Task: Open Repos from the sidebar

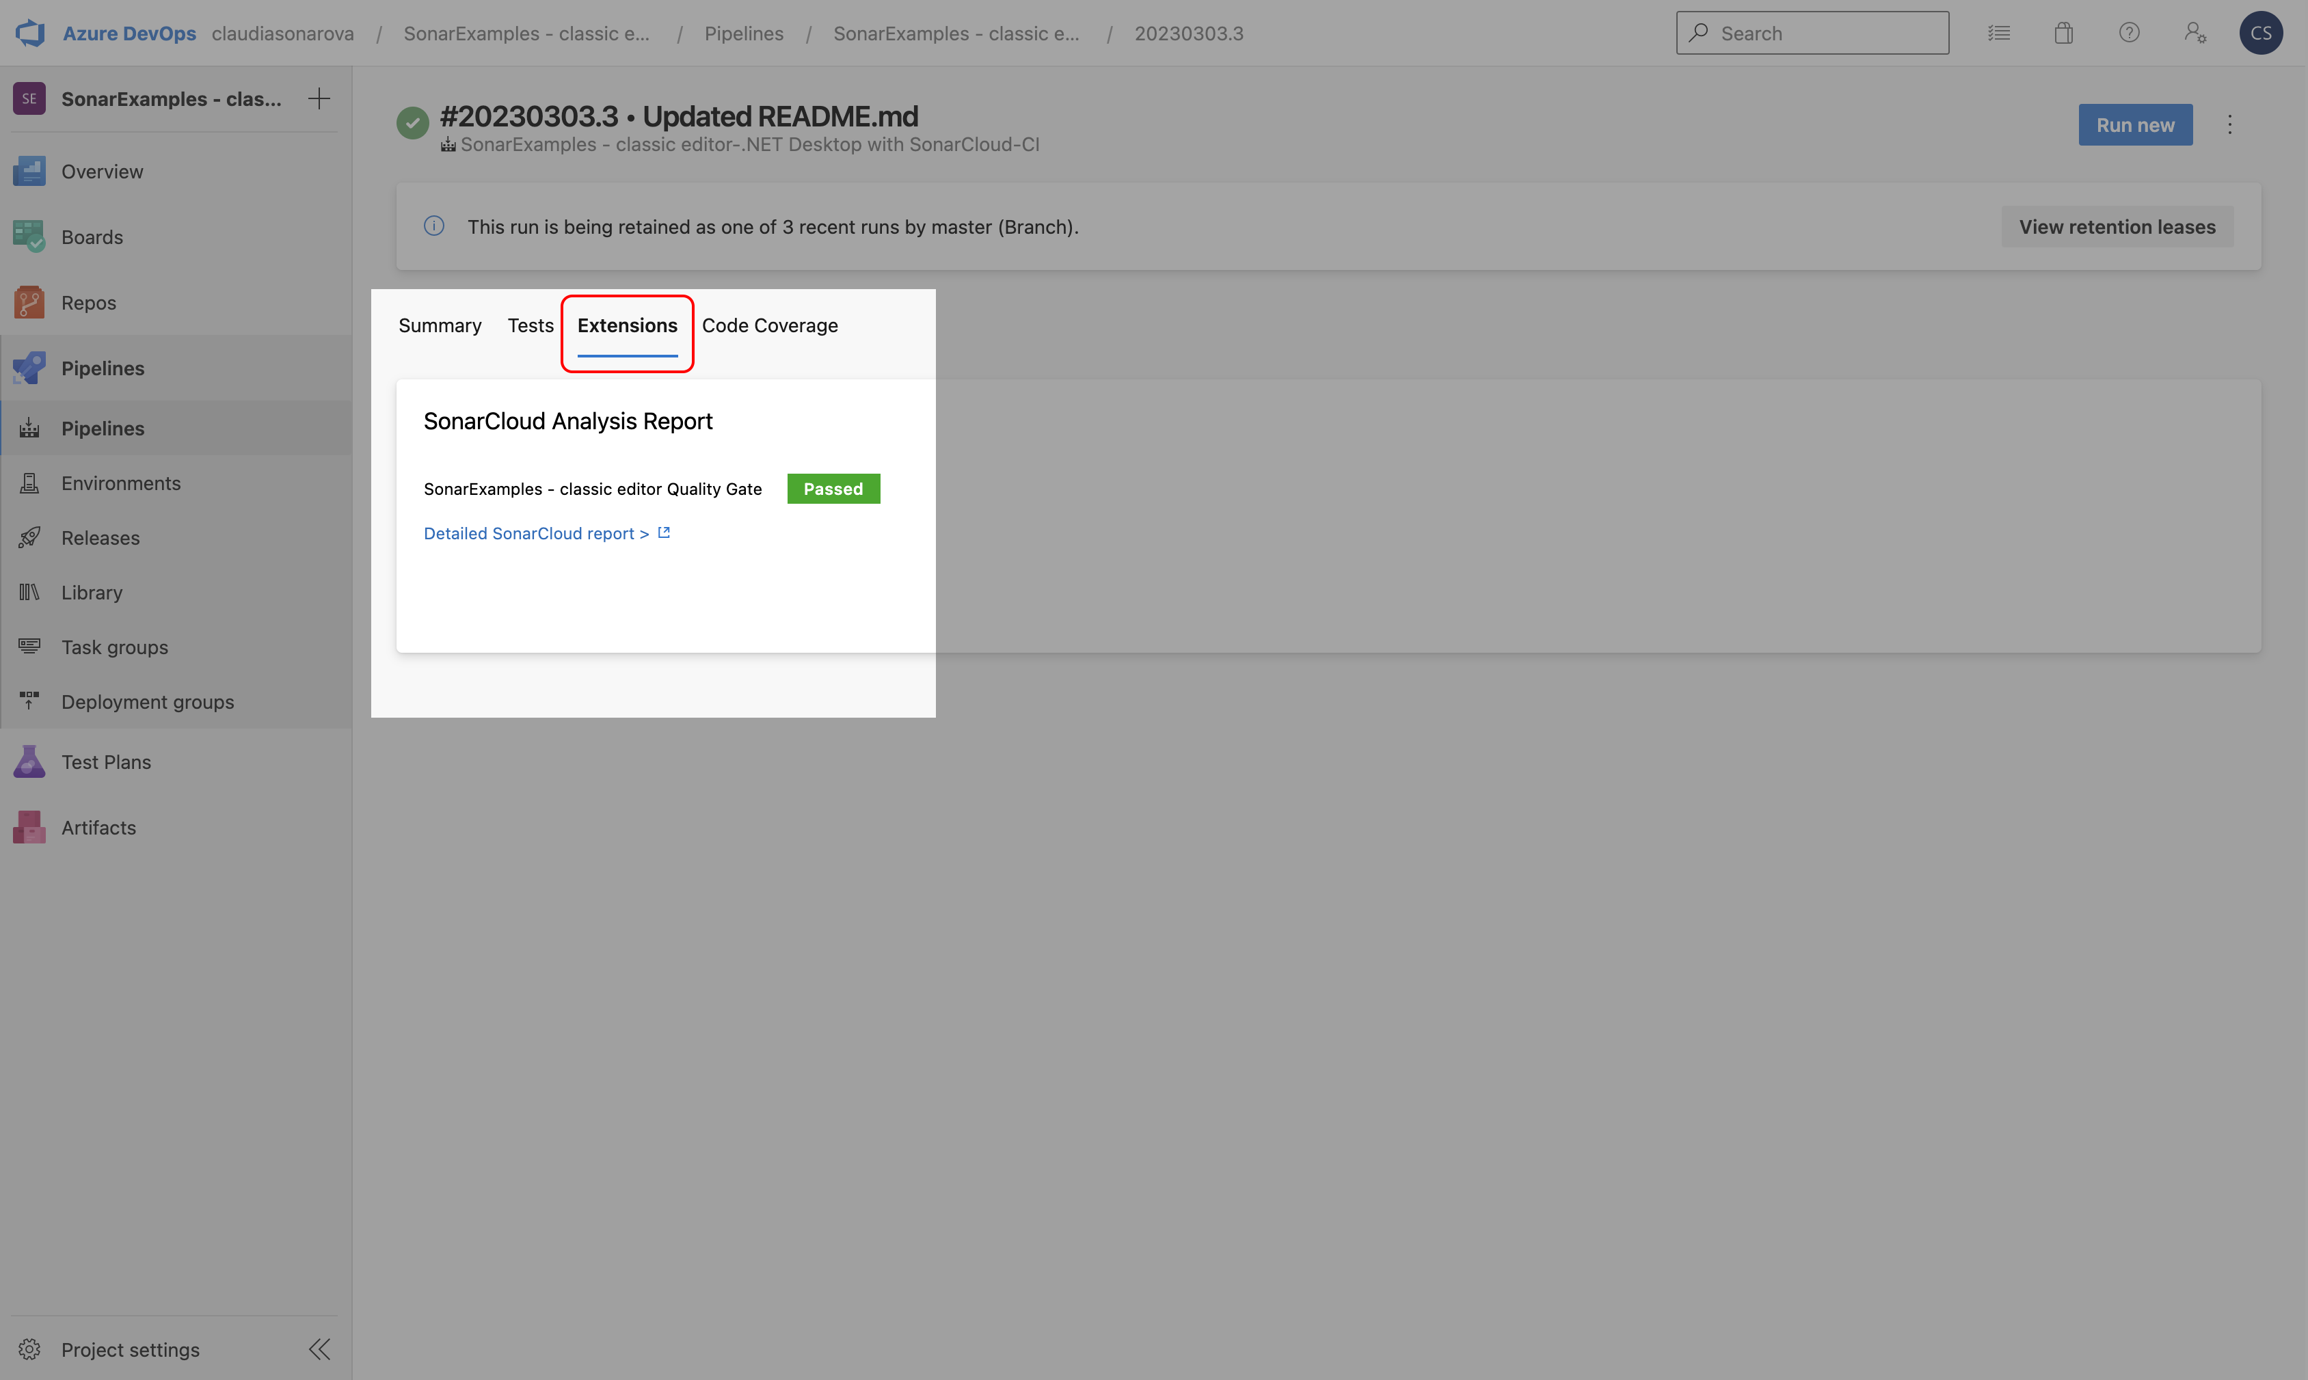Action: (x=176, y=302)
